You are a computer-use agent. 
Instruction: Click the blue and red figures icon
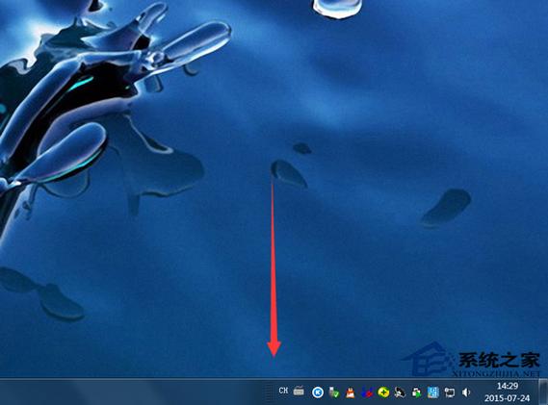point(367,392)
